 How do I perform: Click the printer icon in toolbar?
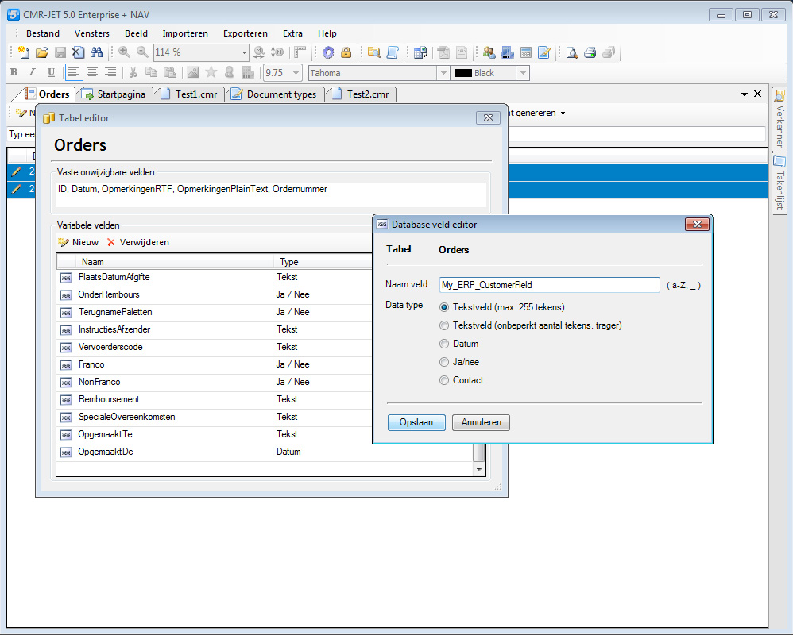590,52
